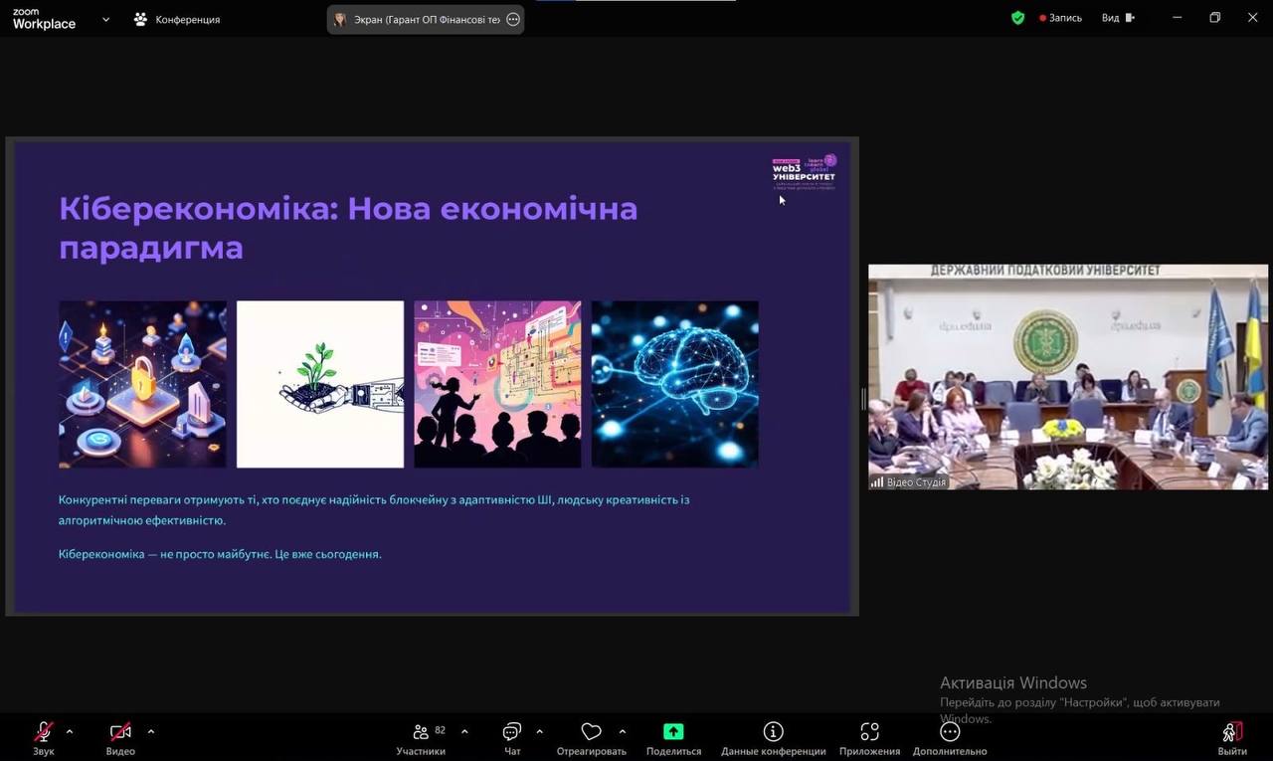The height and width of the screenshot is (761, 1273).
Task: Click the Выйти leave meeting button
Action: pos(1232,733)
